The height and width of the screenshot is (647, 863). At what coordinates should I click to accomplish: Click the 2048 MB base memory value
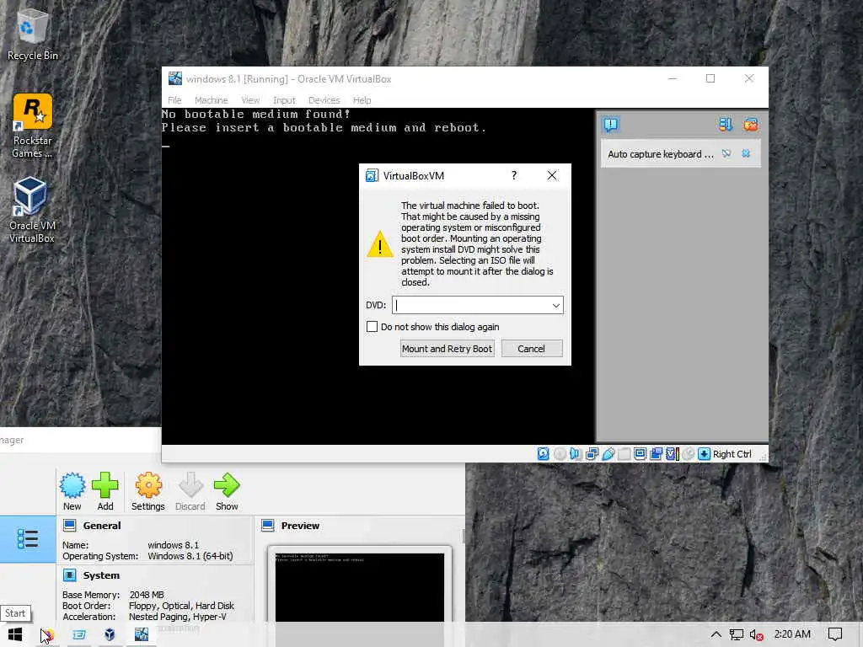point(147,595)
